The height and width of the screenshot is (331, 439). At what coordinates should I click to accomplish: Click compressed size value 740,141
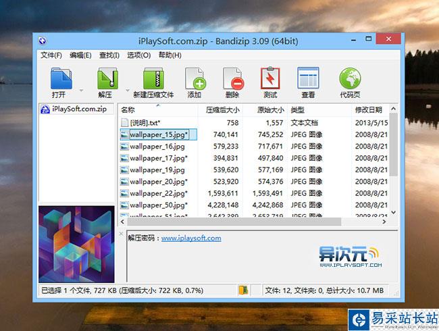click(x=226, y=134)
